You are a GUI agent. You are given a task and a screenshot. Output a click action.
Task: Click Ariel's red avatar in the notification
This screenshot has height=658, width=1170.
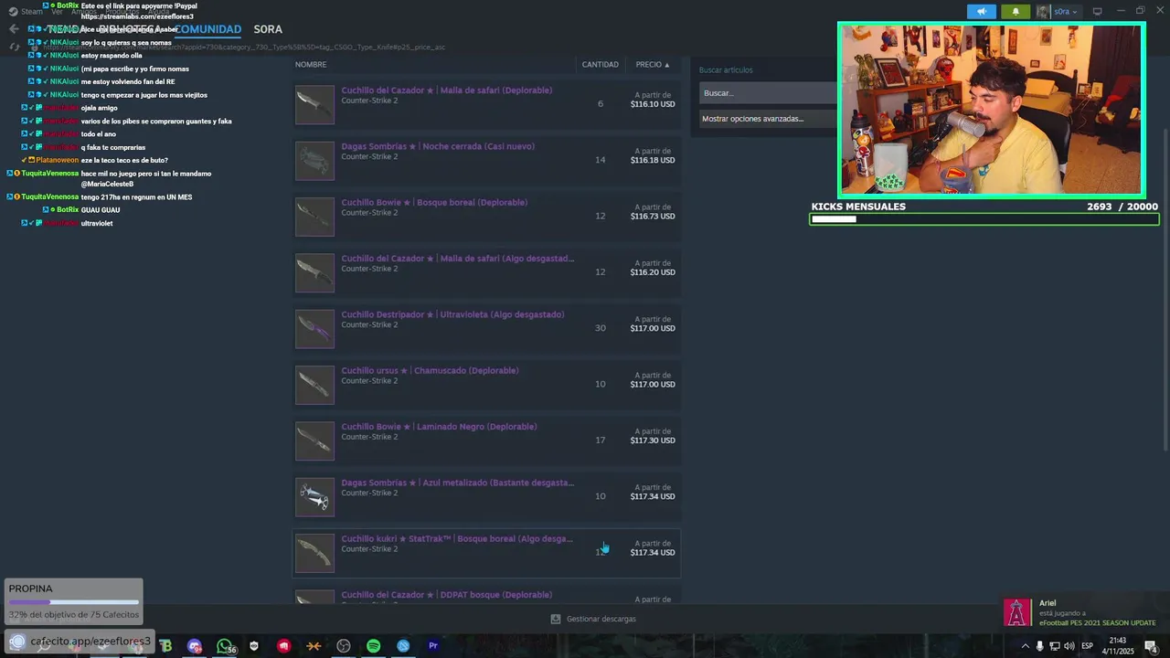point(1017,612)
